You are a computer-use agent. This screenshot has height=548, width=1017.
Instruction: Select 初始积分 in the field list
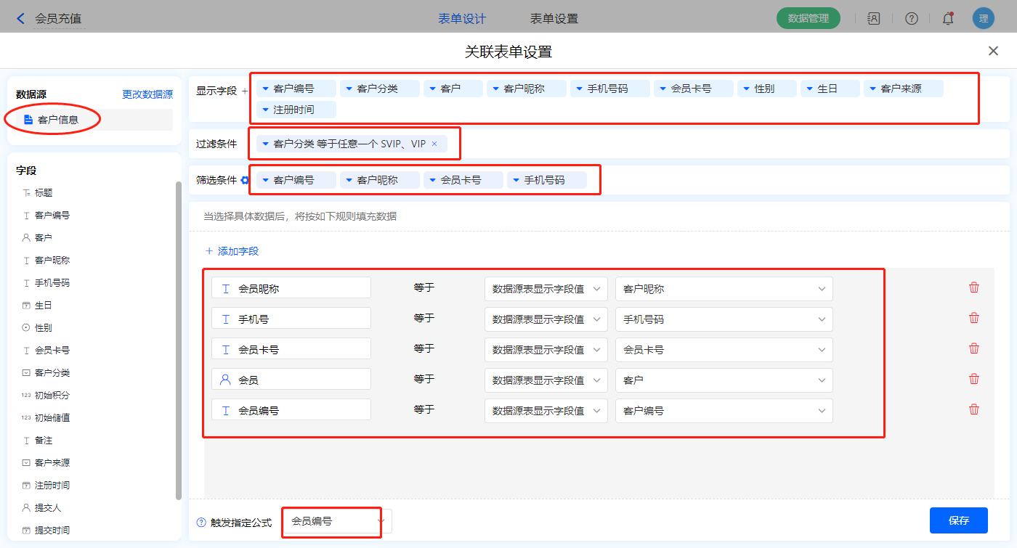pyautogui.click(x=52, y=396)
